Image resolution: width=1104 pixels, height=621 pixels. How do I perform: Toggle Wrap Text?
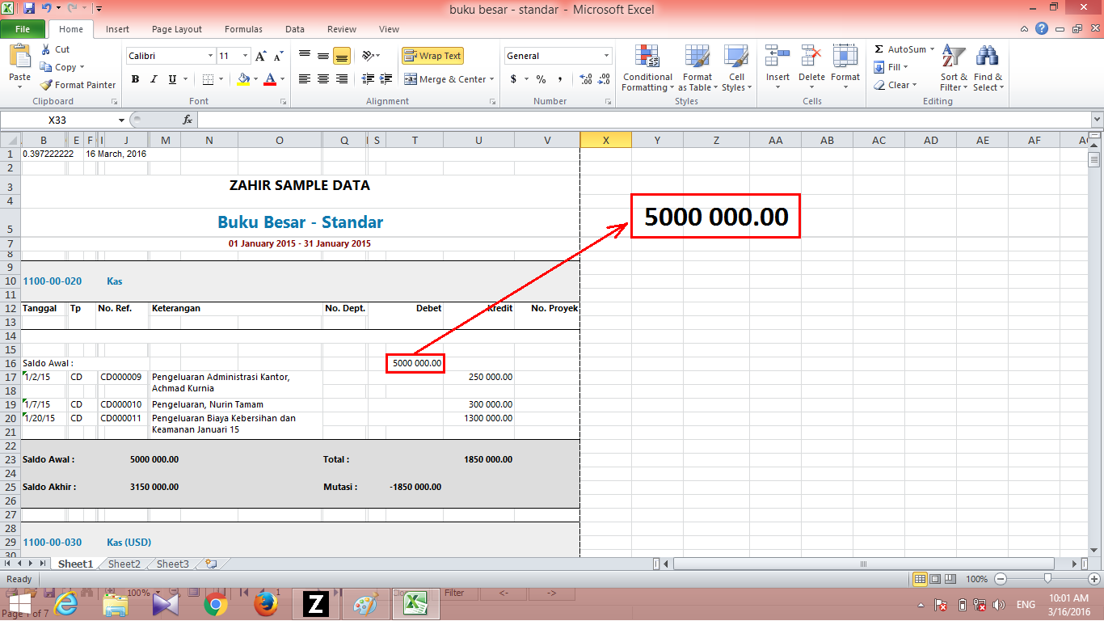pos(432,56)
